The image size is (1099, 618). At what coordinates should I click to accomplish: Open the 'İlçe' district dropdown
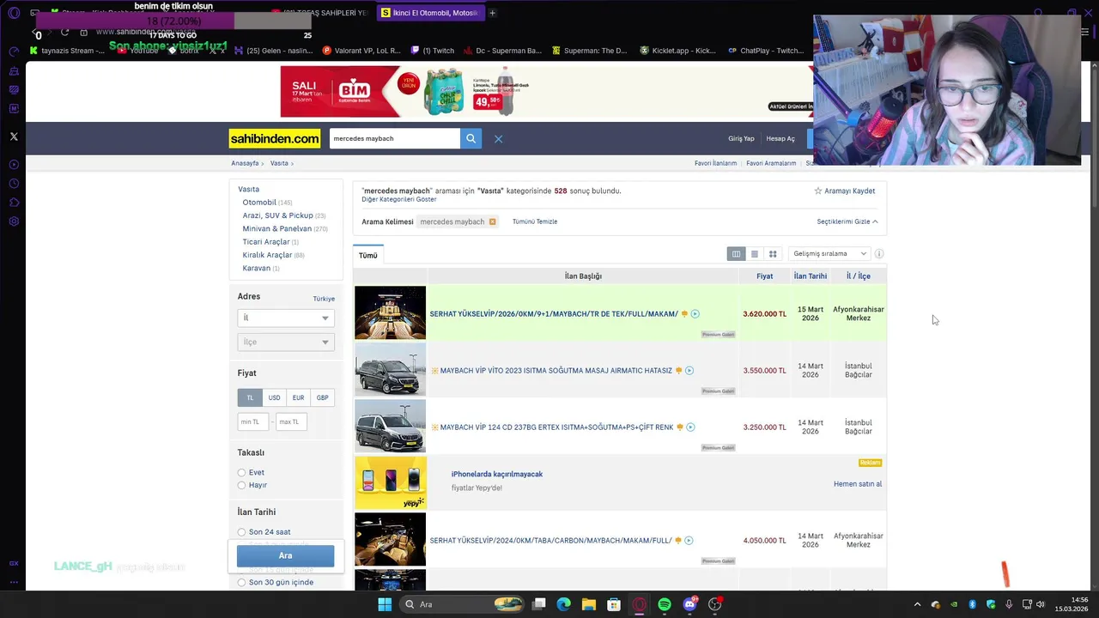pyautogui.click(x=285, y=342)
